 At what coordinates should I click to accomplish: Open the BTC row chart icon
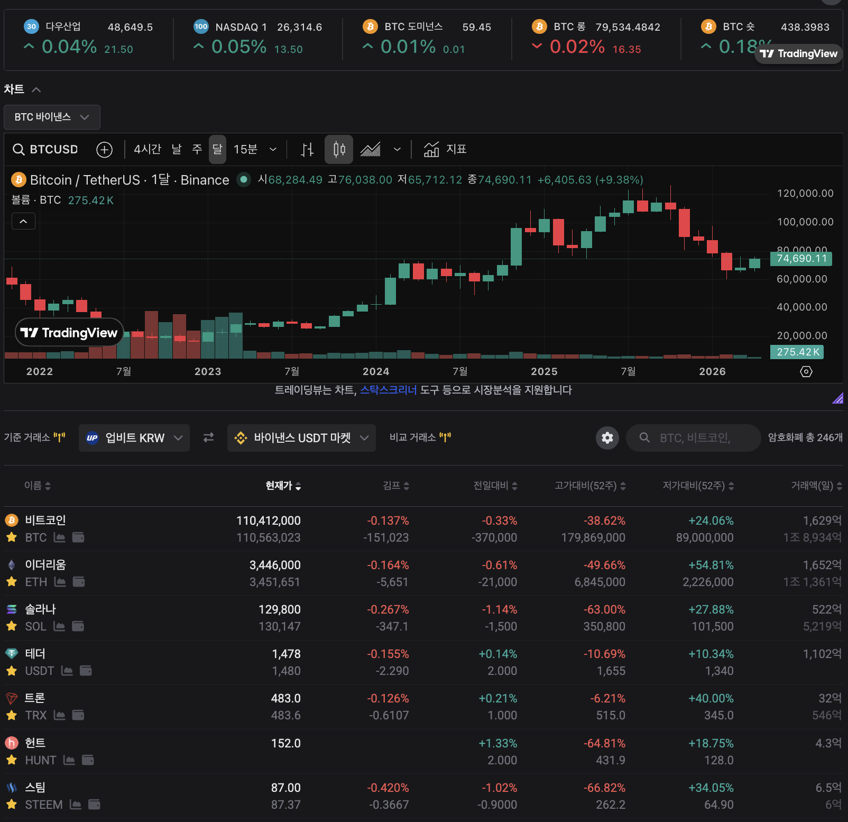click(60, 537)
